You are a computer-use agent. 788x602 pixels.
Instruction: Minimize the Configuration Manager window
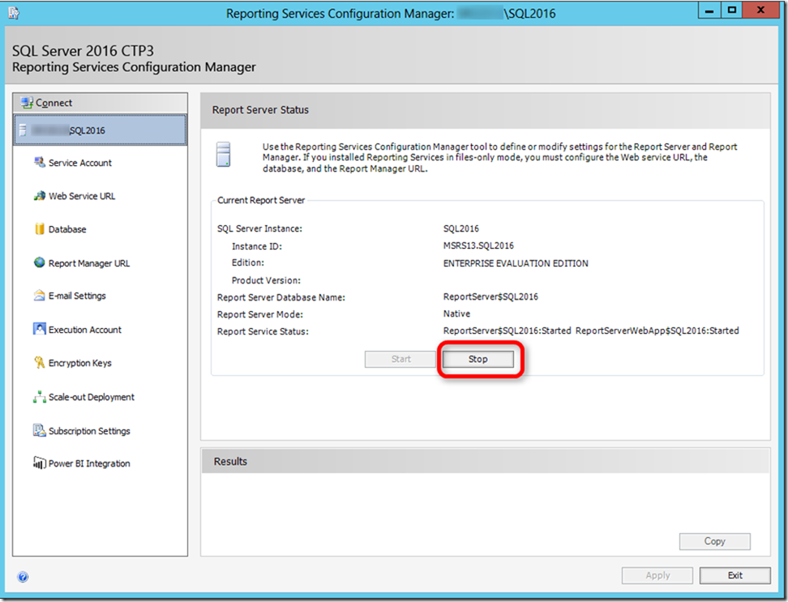click(709, 10)
